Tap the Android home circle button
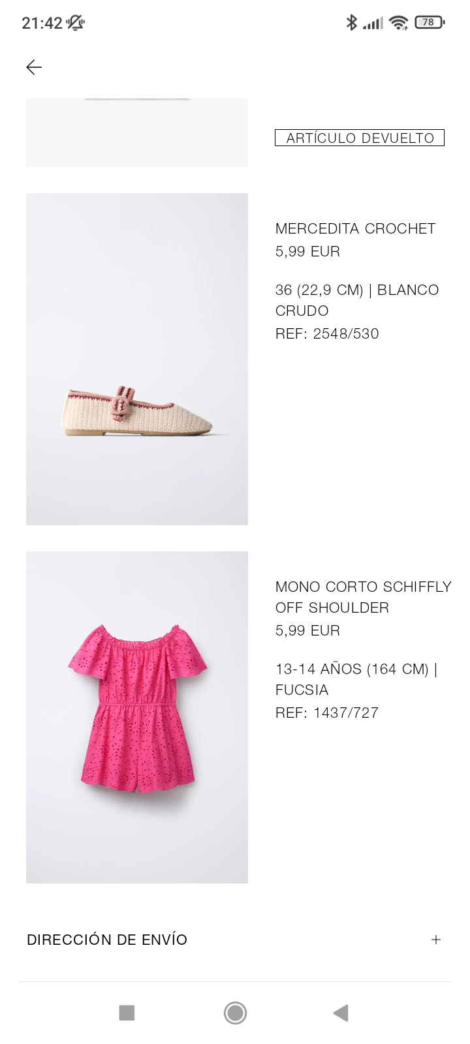470x1044 pixels. coord(235,1013)
